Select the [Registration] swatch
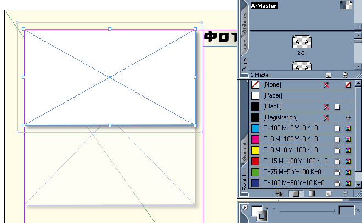Screen dimensions: 362x223 coord(302,117)
